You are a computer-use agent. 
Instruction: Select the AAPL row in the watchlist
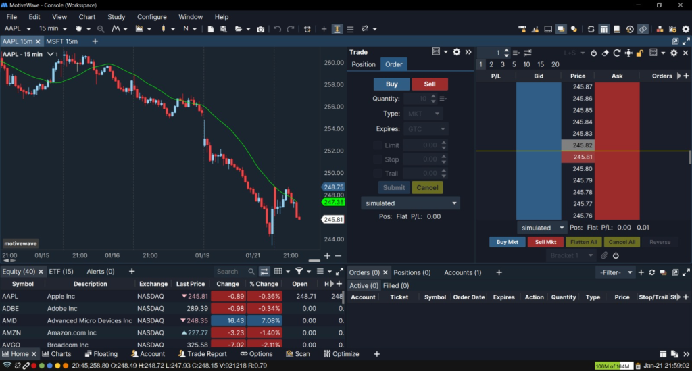[x=172, y=297]
